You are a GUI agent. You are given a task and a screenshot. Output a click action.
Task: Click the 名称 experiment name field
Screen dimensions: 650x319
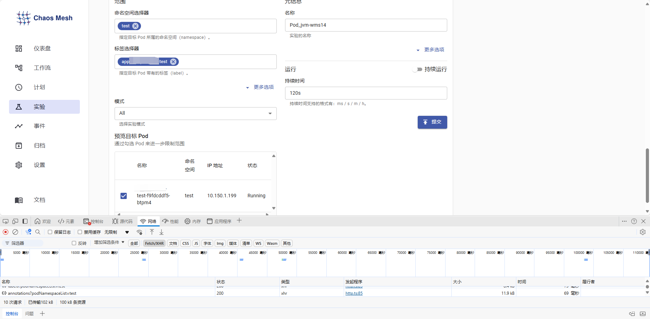[366, 25]
